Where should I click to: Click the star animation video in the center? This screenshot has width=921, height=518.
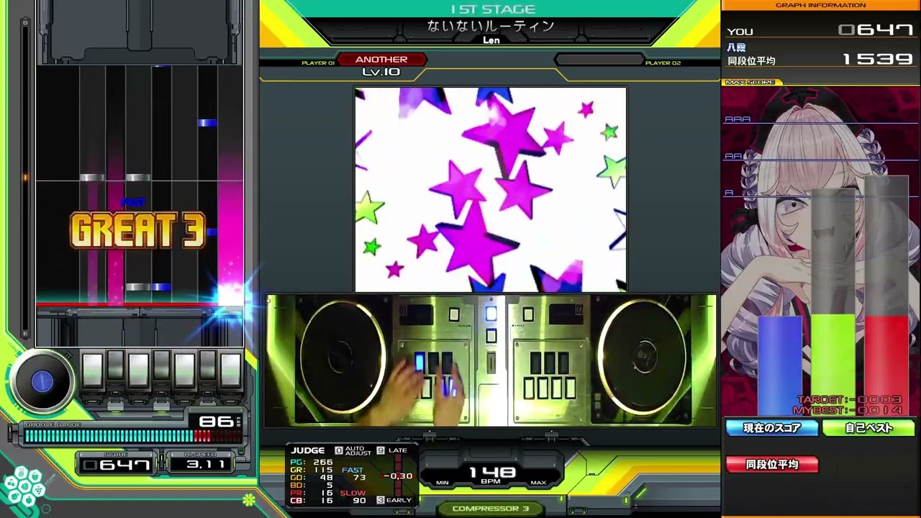point(490,189)
